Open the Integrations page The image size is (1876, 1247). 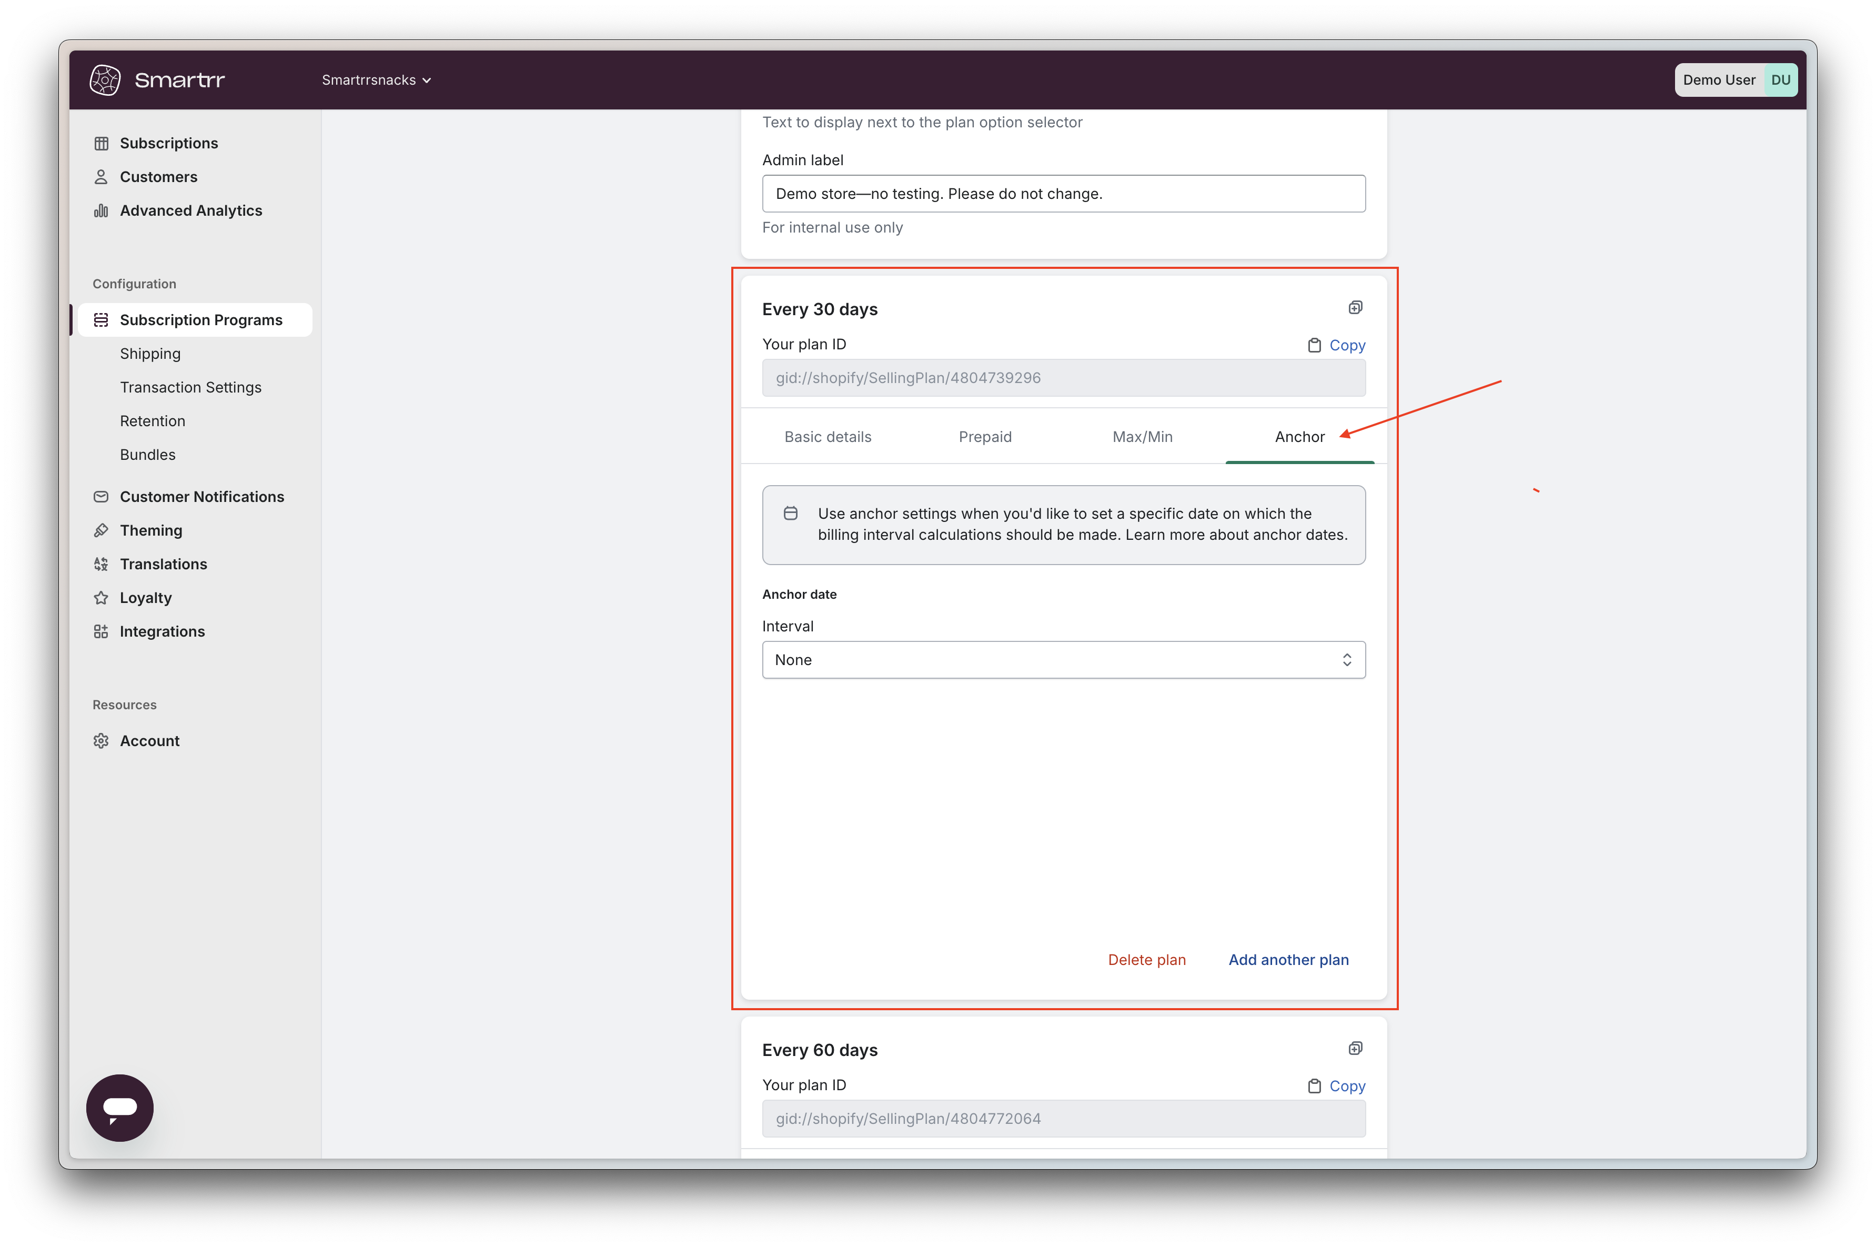[x=162, y=631]
